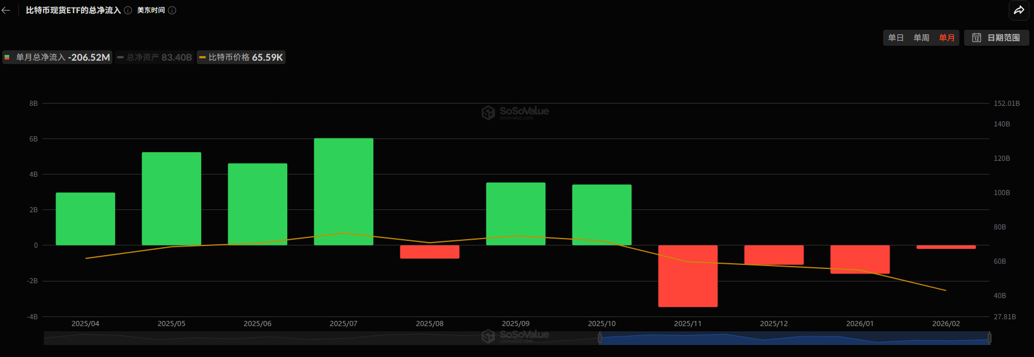
Task: Switch to the 单日 view
Action: tap(896, 38)
